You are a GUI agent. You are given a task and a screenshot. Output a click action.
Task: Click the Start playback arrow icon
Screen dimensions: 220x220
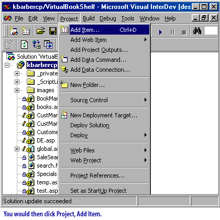pyautogui.click(x=160, y=32)
